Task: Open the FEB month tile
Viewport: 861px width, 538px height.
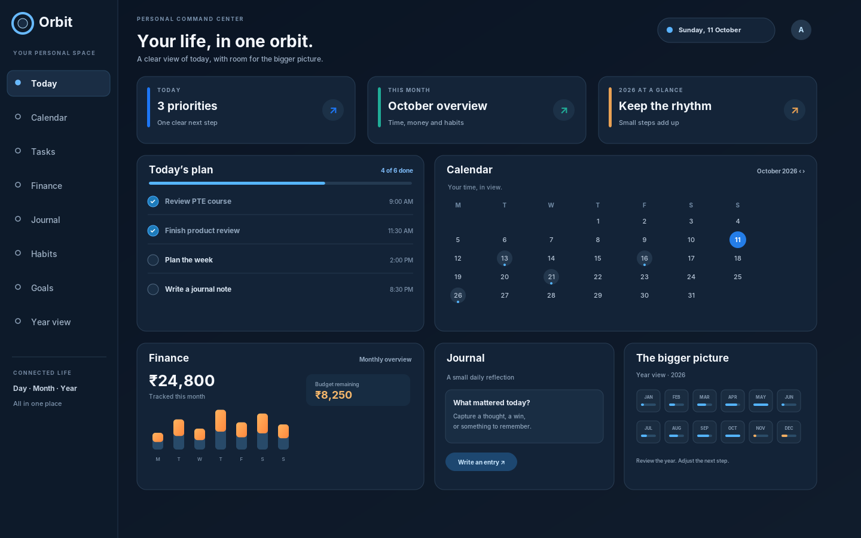Action: pos(676,401)
